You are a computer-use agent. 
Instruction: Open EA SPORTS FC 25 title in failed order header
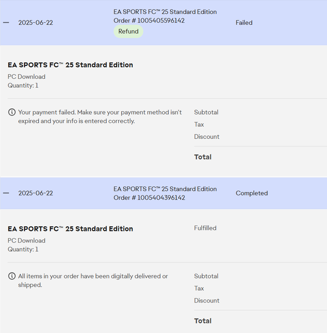click(165, 12)
